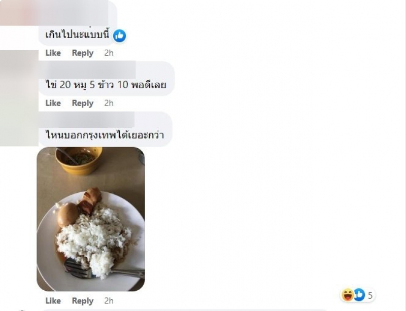Click the comment text "ไข่ 20 หมู 5 ข้าว 10 พอดีเลย"
Viewport: 406px width, 311px height.
(106, 85)
